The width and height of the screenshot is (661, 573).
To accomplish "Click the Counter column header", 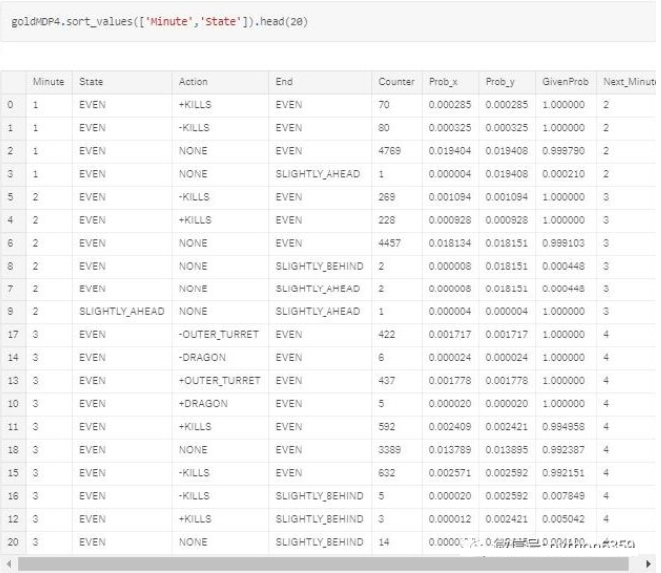I will [x=396, y=82].
